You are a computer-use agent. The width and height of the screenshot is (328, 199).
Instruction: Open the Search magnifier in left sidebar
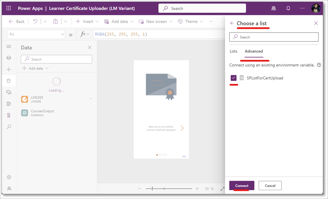9,127
